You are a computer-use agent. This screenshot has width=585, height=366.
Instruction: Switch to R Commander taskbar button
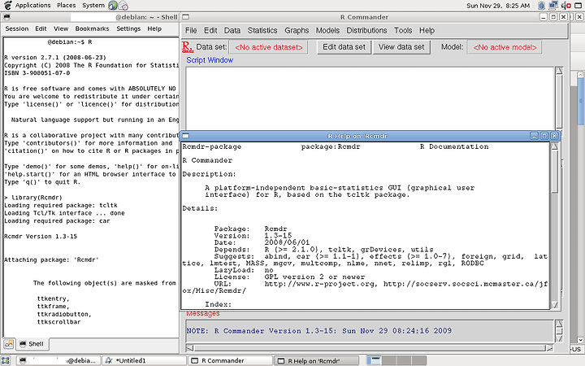click(230, 361)
